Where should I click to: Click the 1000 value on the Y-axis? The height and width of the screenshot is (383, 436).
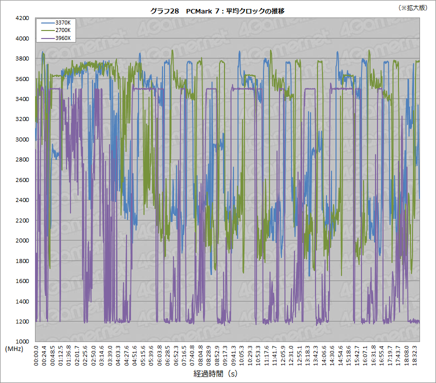(23, 341)
